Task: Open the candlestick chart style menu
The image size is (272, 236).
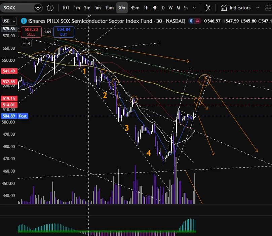Action: click(208, 8)
